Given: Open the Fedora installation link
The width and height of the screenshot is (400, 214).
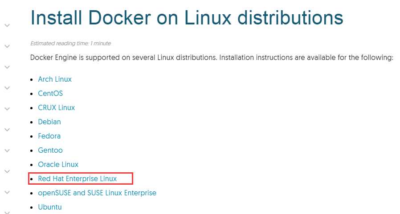Looking at the screenshot, I should (49, 136).
